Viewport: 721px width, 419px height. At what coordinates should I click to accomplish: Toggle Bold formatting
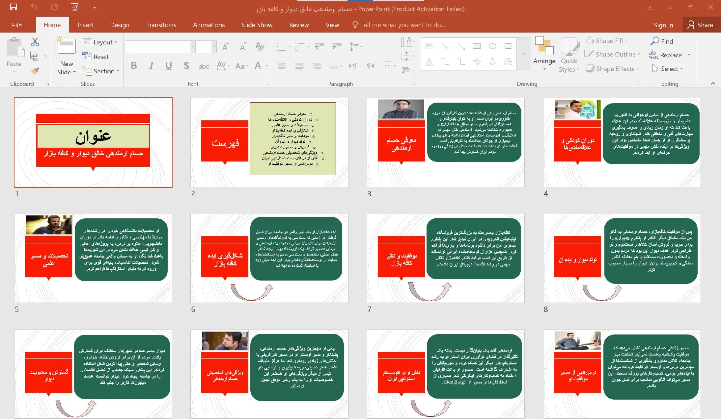(x=134, y=65)
